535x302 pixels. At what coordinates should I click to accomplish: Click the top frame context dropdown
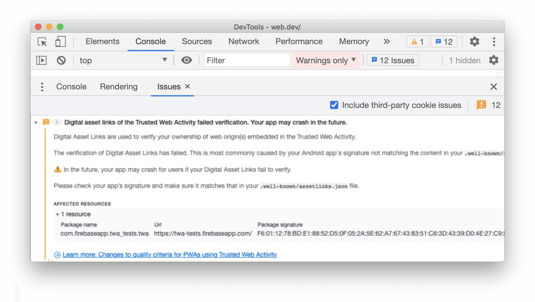click(x=123, y=60)
